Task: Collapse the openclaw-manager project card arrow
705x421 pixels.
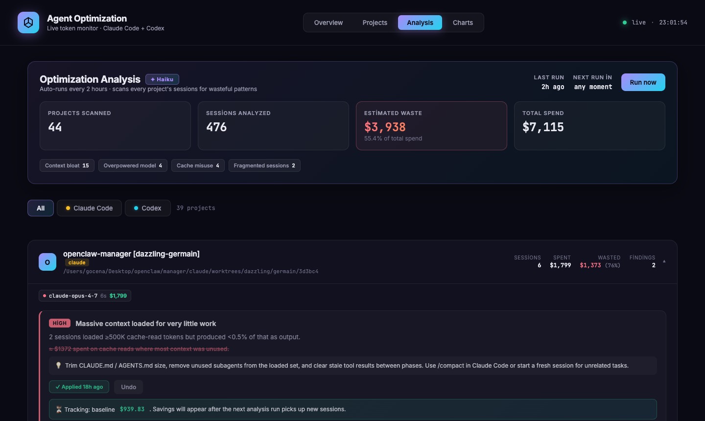Action: click(664, 261)
